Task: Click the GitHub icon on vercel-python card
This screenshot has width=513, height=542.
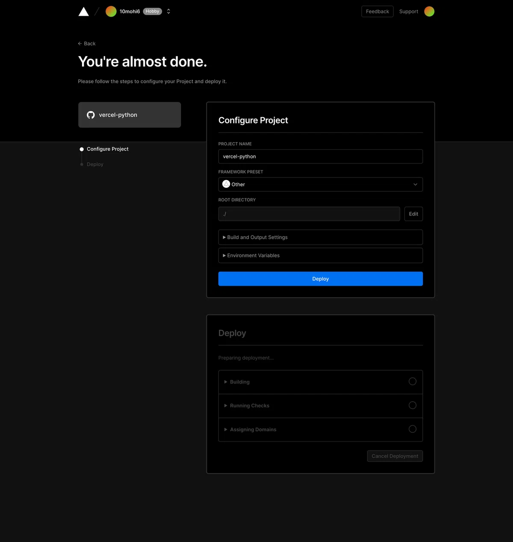Action: tap(91, 115)
